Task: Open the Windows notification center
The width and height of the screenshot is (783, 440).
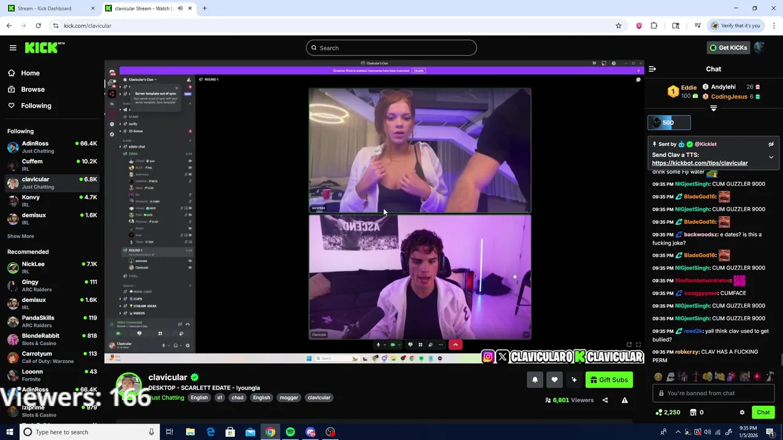Action: (x=770, y=432)
